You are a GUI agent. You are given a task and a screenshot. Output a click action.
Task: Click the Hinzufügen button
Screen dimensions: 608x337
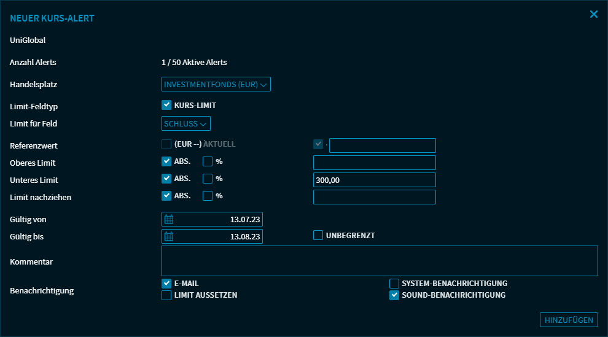[x=569, y=320]
